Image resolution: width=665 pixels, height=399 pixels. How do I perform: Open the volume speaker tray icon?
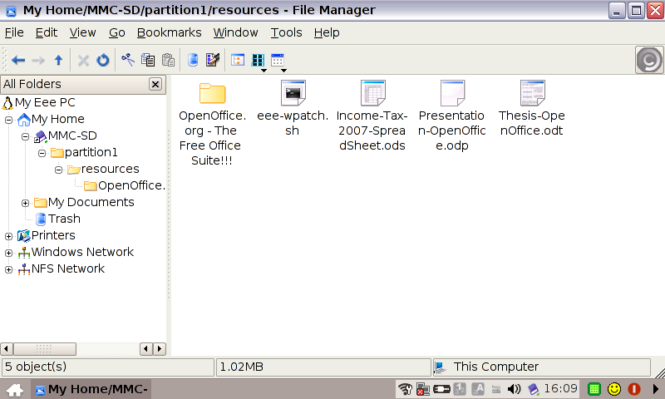coord(514,389)
